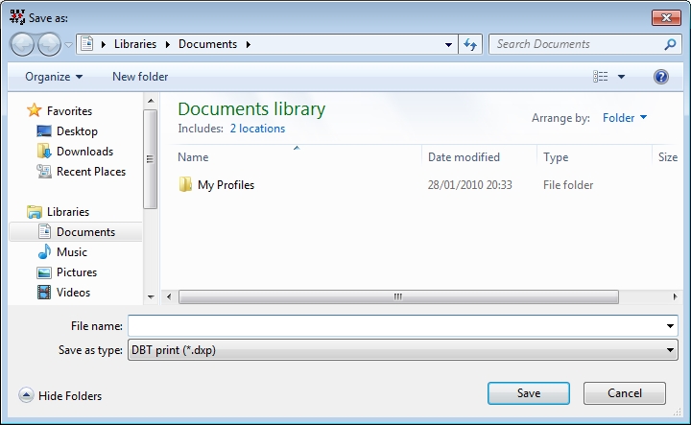
Task: Click the refresh button beside address bar
Action: click(470, 44)
